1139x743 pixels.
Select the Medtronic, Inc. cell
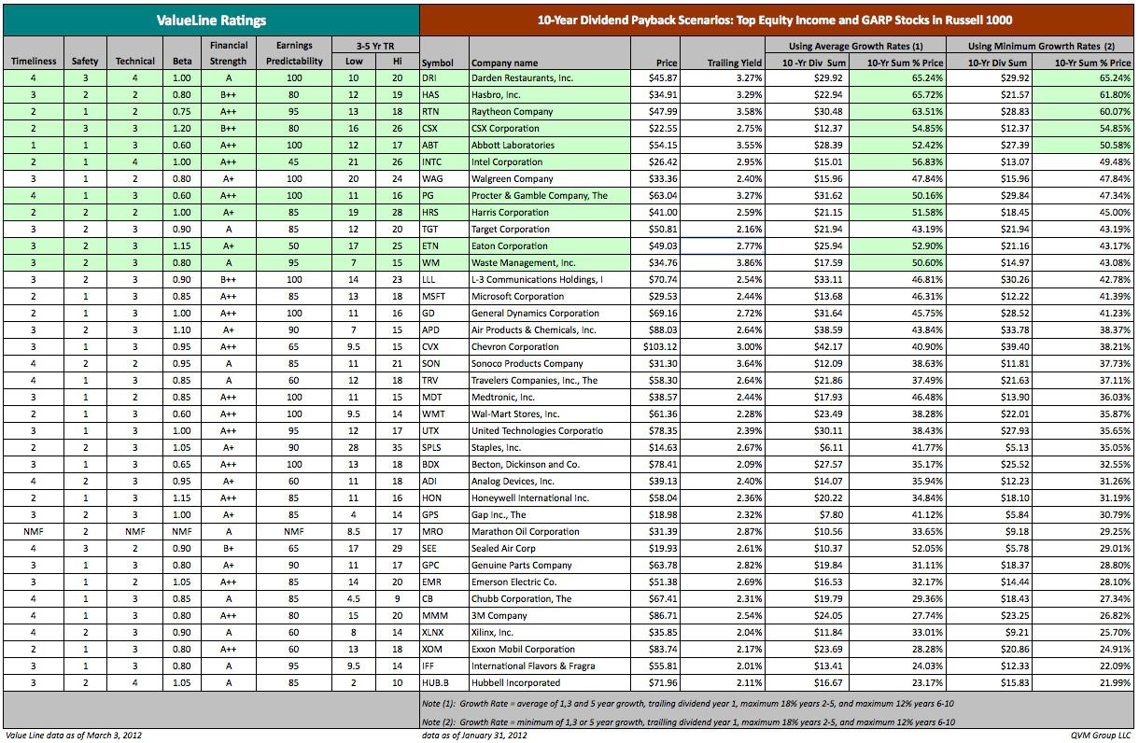tap(550, 398)
